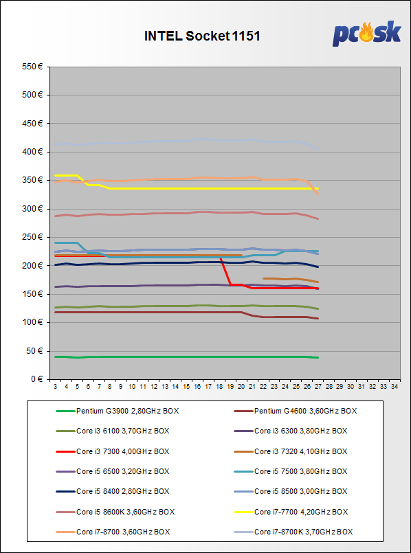Select Core i5 7500 3,80GHz BOX legend label
The height and width of the screenshot is (553, 411).
pos(301,471)
